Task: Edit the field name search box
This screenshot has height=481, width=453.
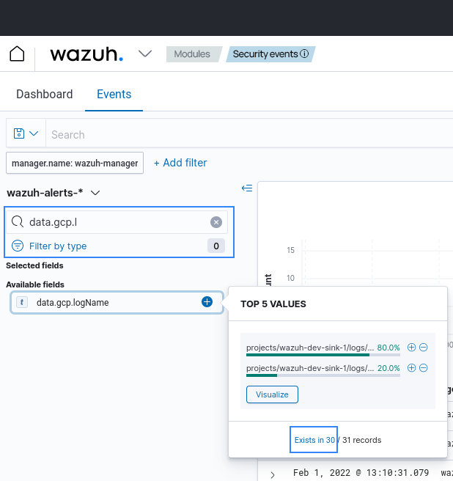Action: point(117,221)
